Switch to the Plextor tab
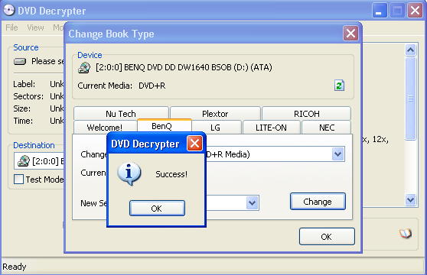427x275 pixels. (215, 114)
